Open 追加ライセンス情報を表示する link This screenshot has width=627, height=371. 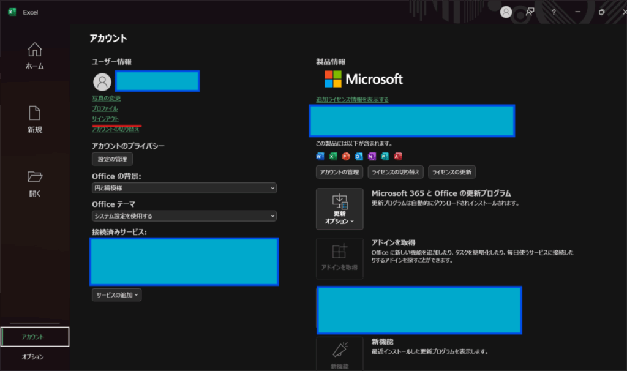pyautogui.click(x=352, y=99)
